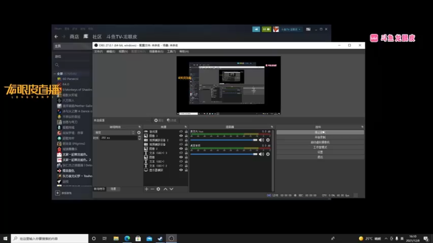Adjust the 麦克风/Aux volume slider
Viewport: 433px width, 243px height.
click(x=224, y=140)
